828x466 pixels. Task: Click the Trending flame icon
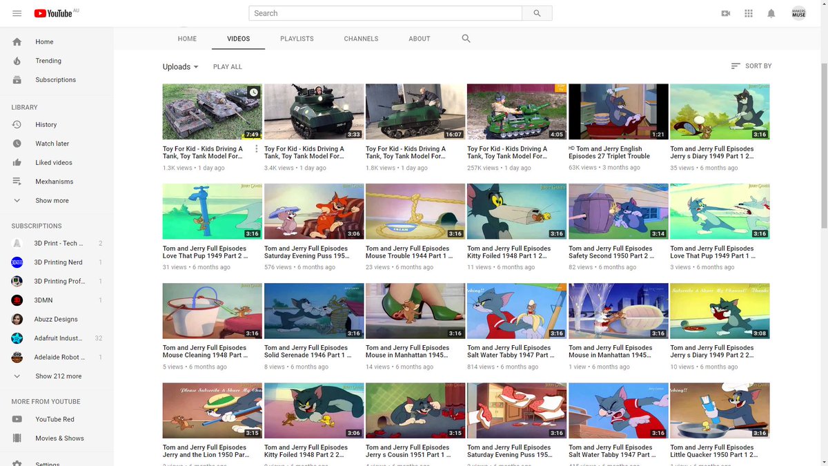coord(17,61)
